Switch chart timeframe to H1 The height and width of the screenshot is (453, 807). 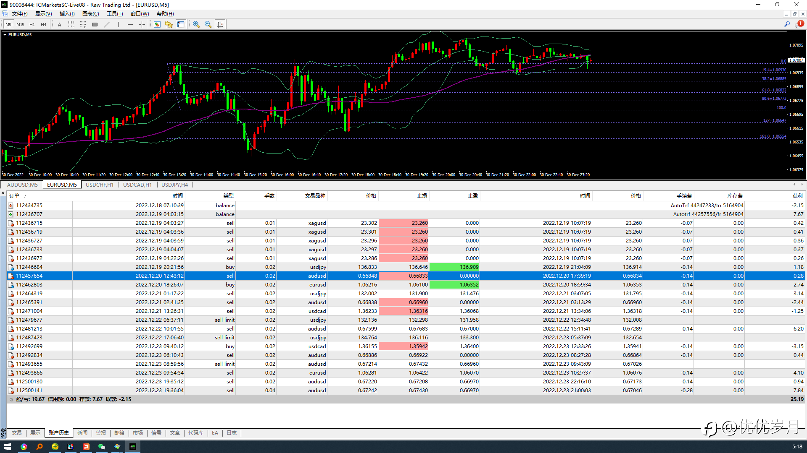[32, 24]
